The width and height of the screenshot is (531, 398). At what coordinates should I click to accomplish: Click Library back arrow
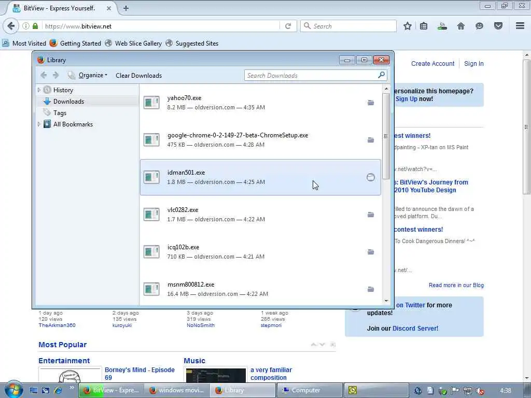click(x=44, y=75)
